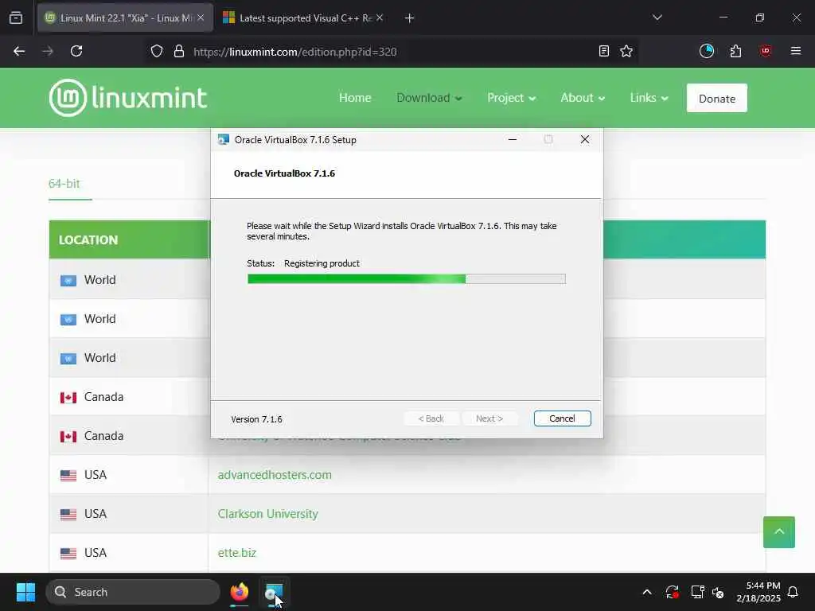Open the circular blue toolbar extension icon
This screenshot has width=815, height=611.
pos(707,51)
